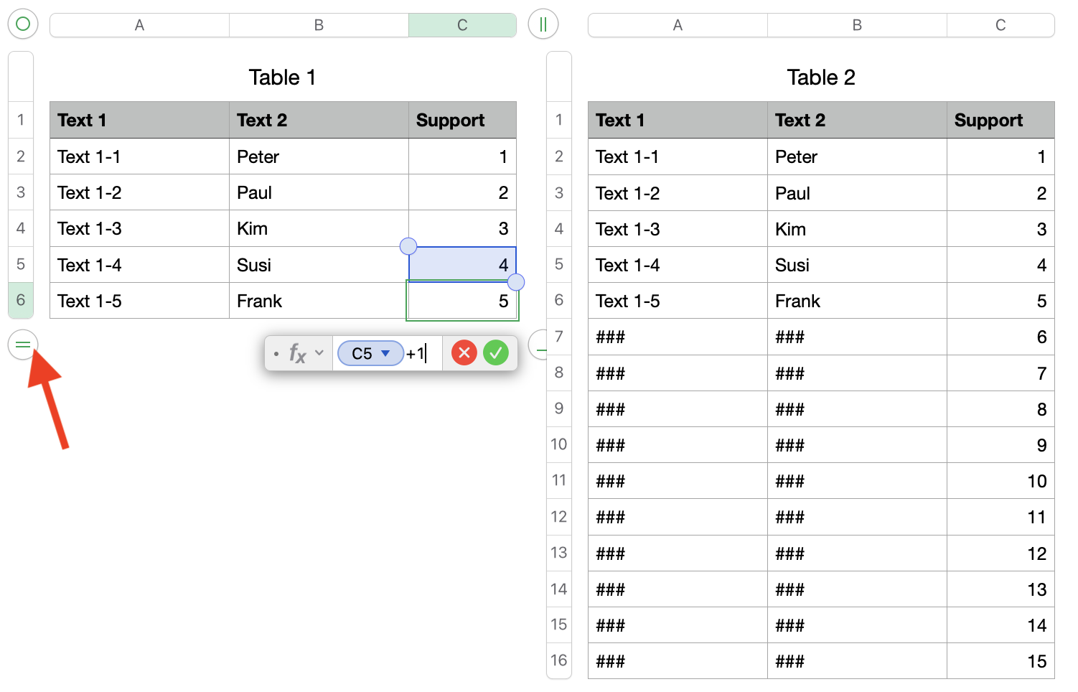
Task: Click the lower-right selection handle of cell C5
Action: click(516, 282)
